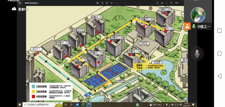Open Task View on the taskbar

coord(71,105)
